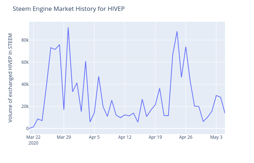Click the '80k' y-axis tick label
Image resolution: width=254 pixels, height=163 pixels.
click(25, 40)
